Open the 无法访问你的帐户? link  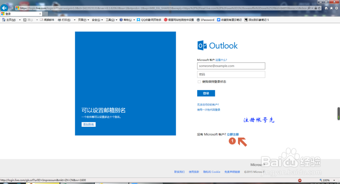tap(208, 105)
